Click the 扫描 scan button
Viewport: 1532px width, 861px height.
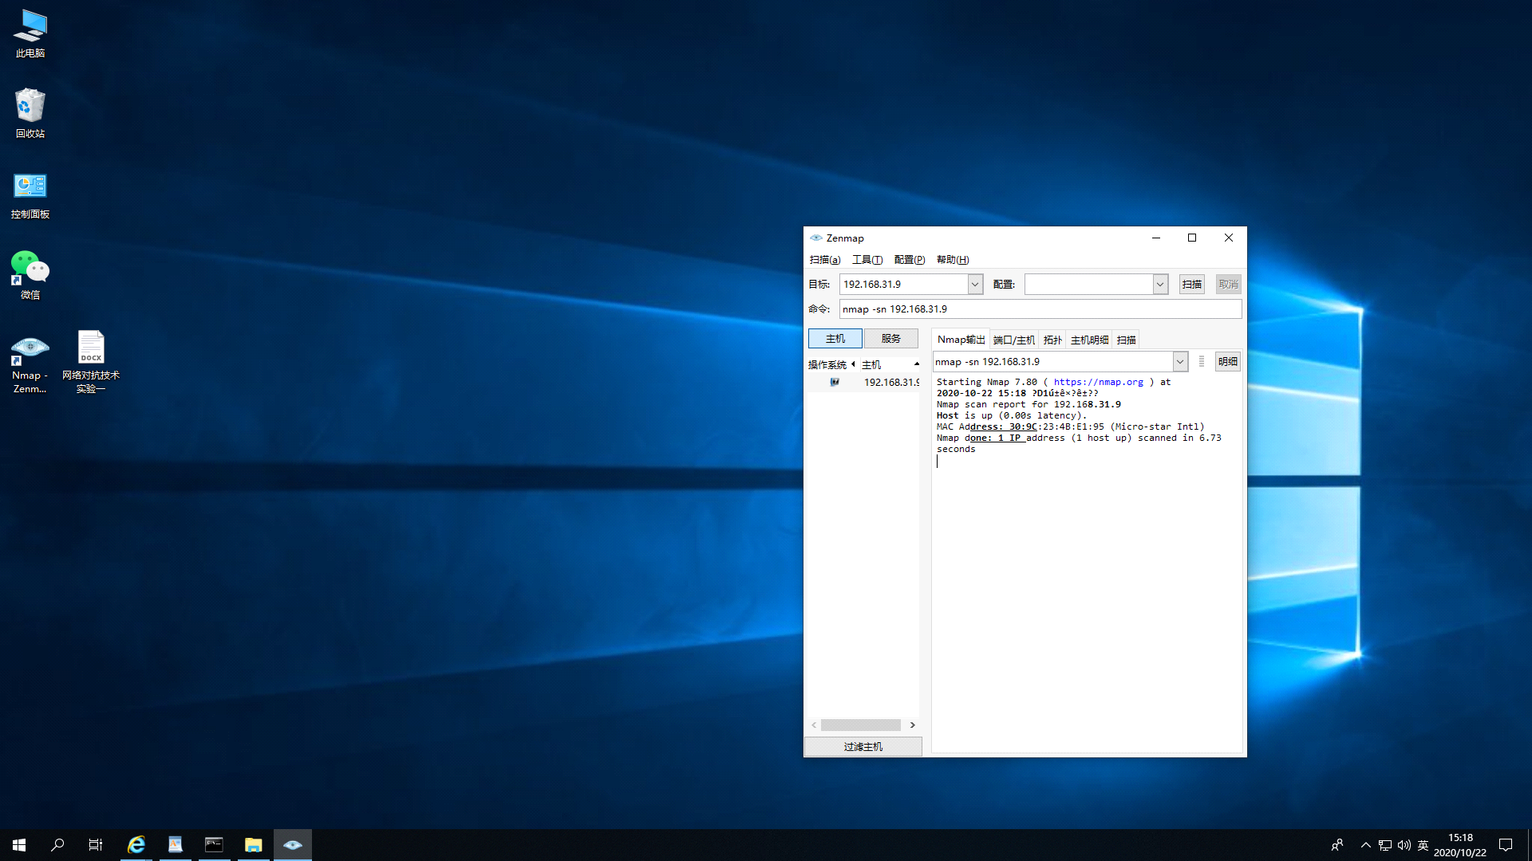click(1191, 285)
